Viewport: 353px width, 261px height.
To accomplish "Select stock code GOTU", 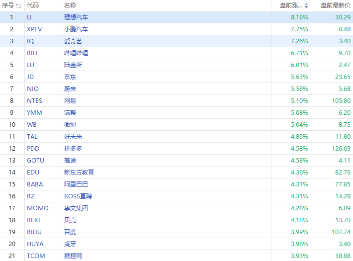I will coord(36,161).
